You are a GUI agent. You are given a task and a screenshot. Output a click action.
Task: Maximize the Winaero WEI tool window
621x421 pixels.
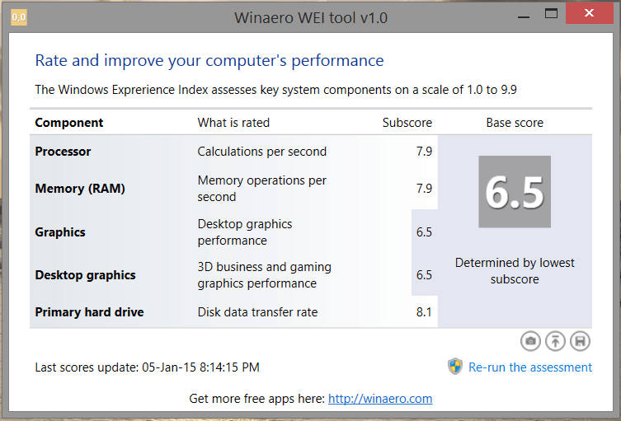(x=551, y=14)
